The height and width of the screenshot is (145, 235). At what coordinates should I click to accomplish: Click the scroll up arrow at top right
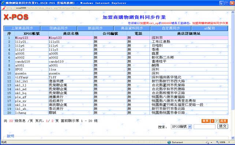(233, 12)
